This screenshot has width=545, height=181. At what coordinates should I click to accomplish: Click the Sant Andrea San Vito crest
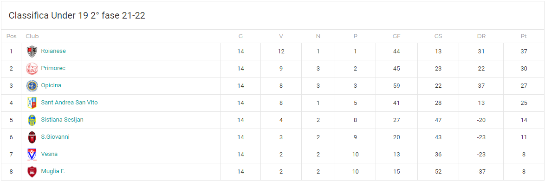pos(32,103)
